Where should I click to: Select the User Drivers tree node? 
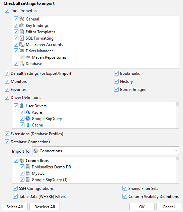[36, 106]
